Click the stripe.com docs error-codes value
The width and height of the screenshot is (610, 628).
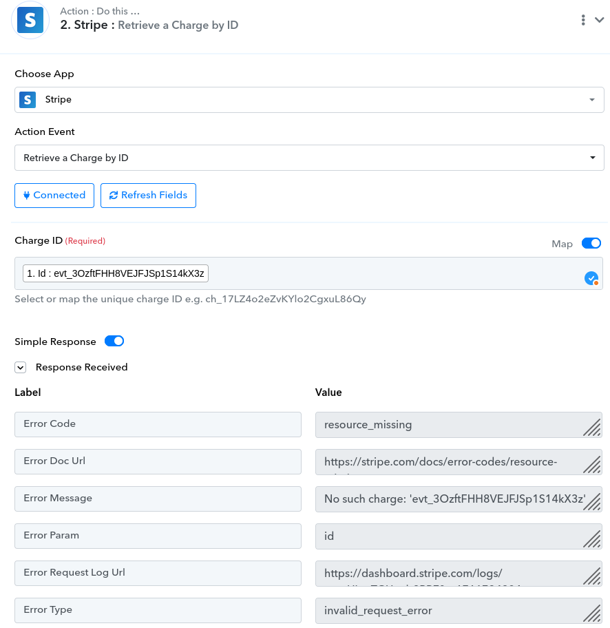click(x=459, y=462)
